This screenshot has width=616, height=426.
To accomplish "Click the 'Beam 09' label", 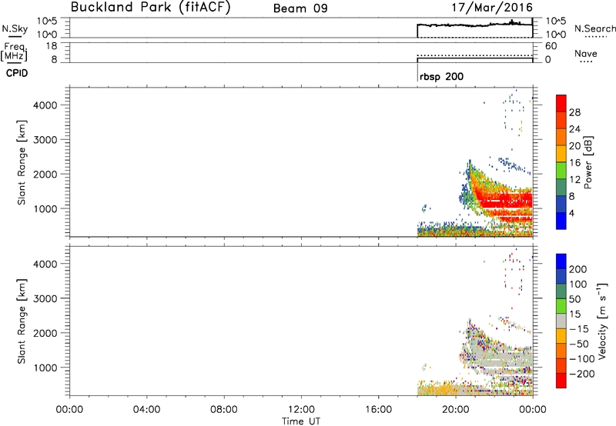I will pos(300,8).
